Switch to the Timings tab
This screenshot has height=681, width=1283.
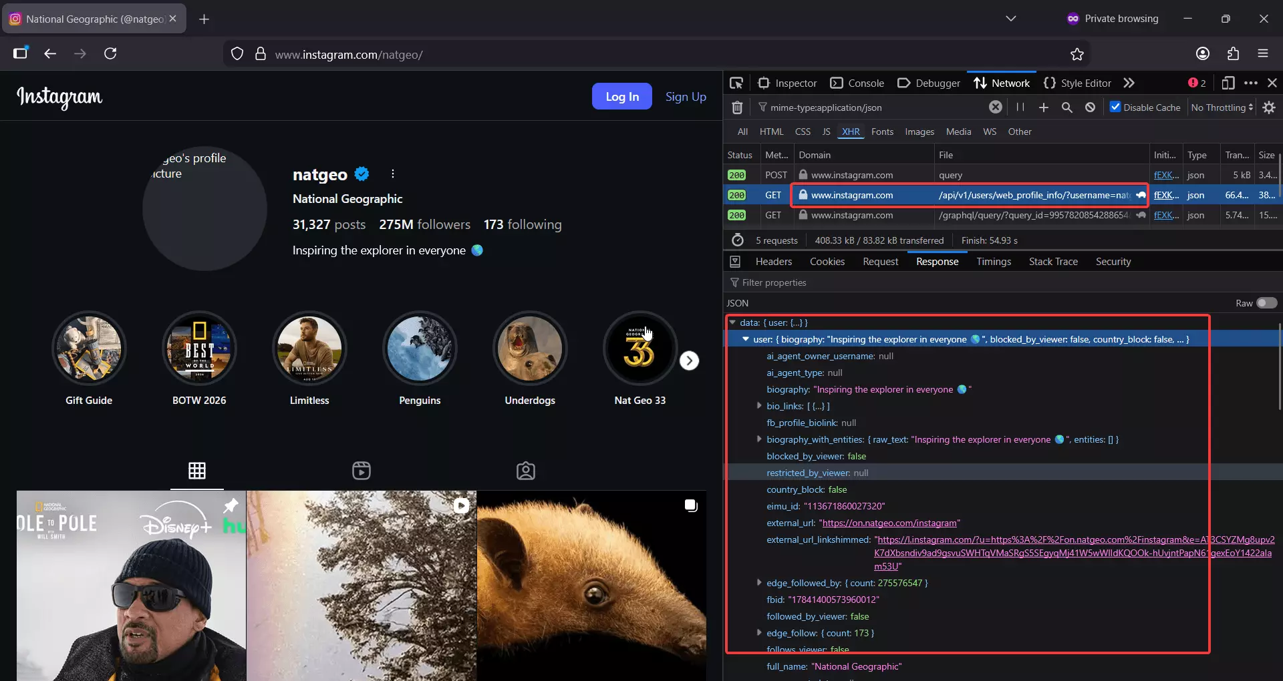point(993,261)
